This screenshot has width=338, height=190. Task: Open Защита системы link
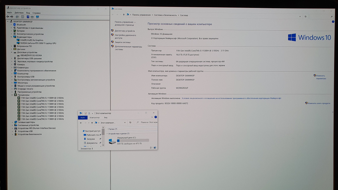(122, 42)
